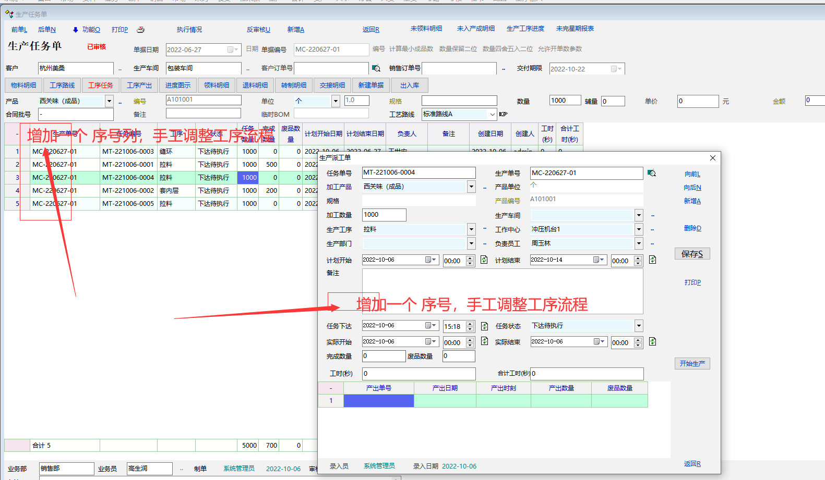Image resolution: width=825 pixels, height=480 pixels.
Task: Click the pointing hand icon next to 工艺路线
Action: (503, 114)
